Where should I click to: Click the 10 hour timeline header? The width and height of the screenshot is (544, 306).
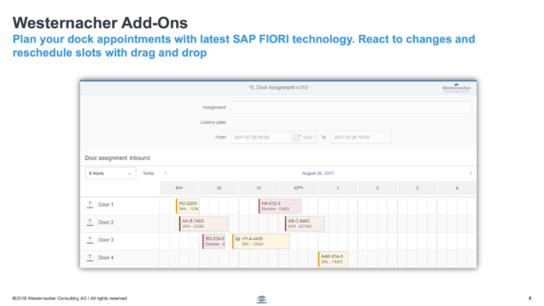point(219,188)
